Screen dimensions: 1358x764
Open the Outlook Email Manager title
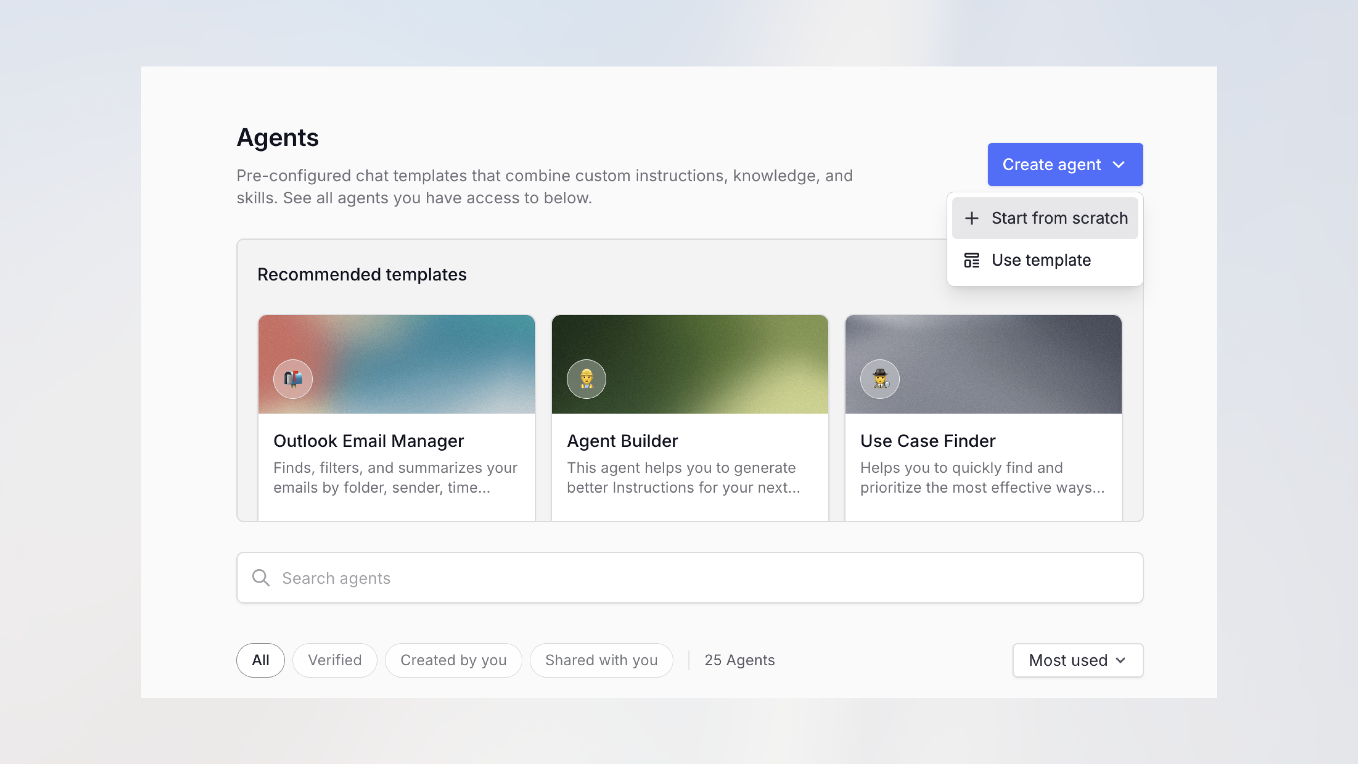[x=368, y=441]
